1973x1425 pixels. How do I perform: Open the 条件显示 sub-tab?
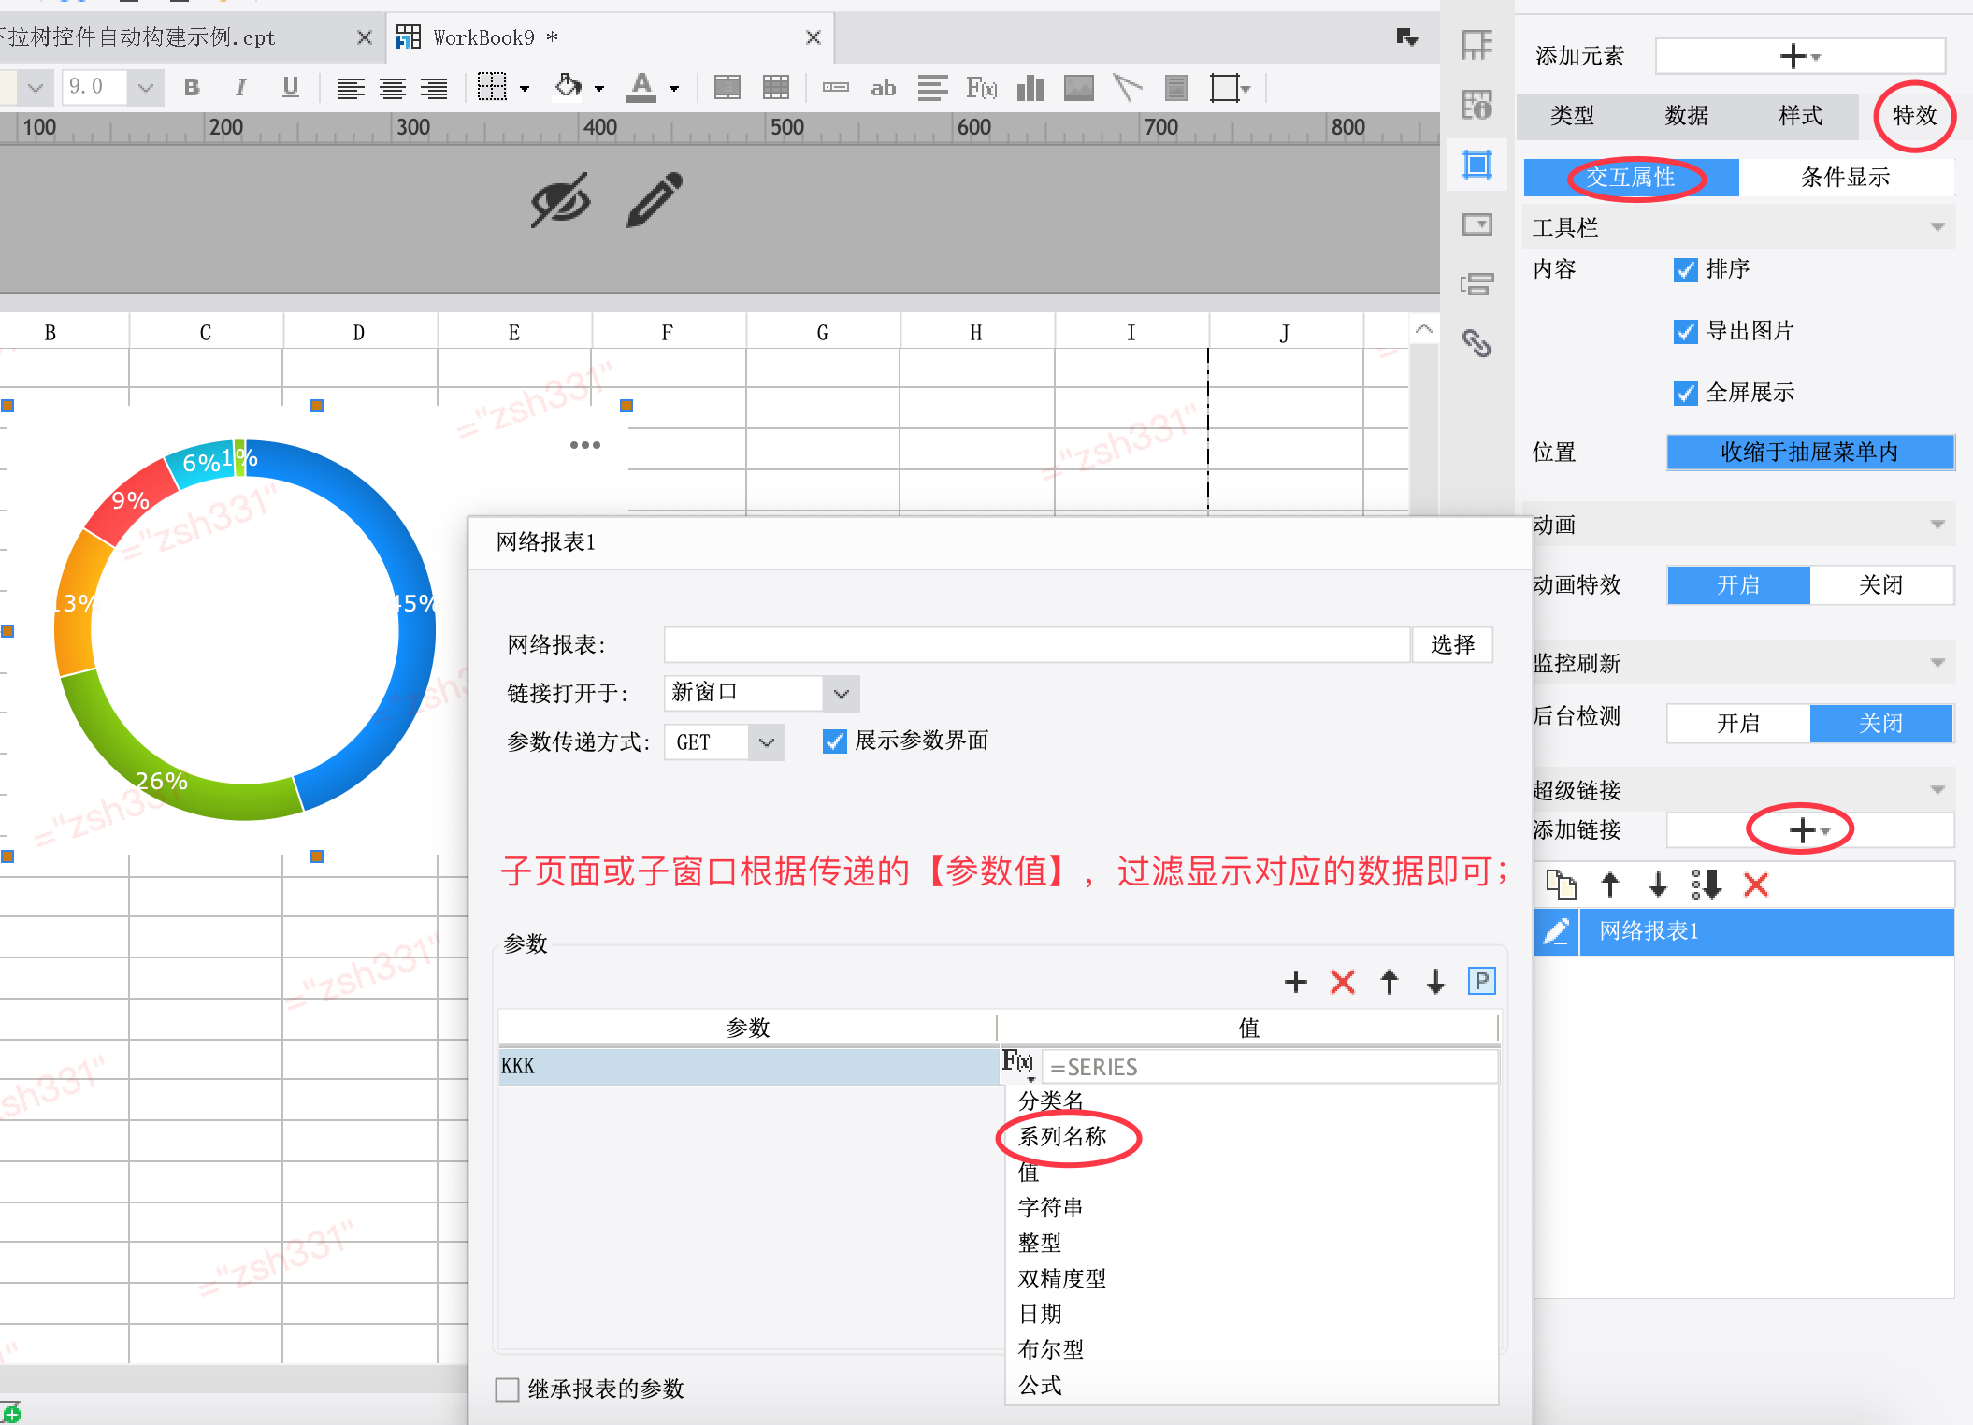pos(1846,178)
